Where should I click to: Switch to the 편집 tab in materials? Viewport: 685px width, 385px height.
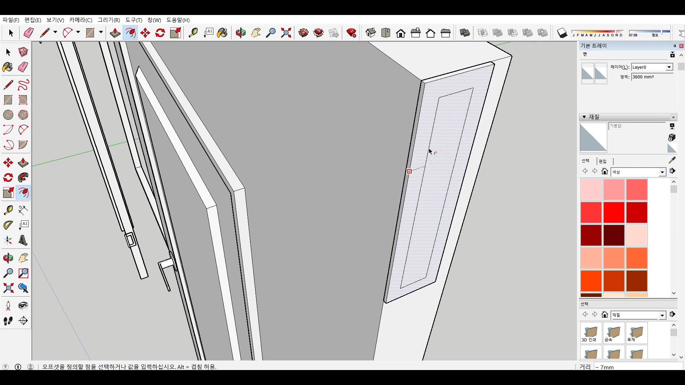click(x=603, y=161)
